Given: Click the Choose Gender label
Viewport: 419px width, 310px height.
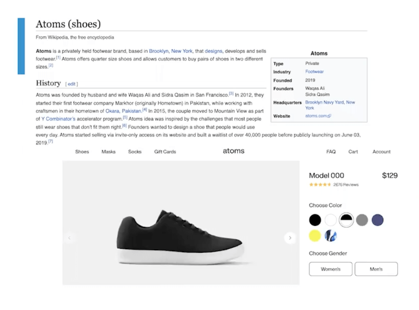Looking at the screenshot, I should tap(328, 253).
